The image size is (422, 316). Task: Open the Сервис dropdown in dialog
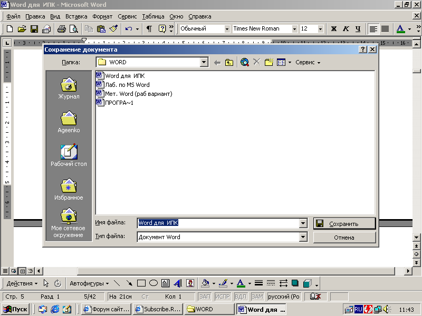308,62
